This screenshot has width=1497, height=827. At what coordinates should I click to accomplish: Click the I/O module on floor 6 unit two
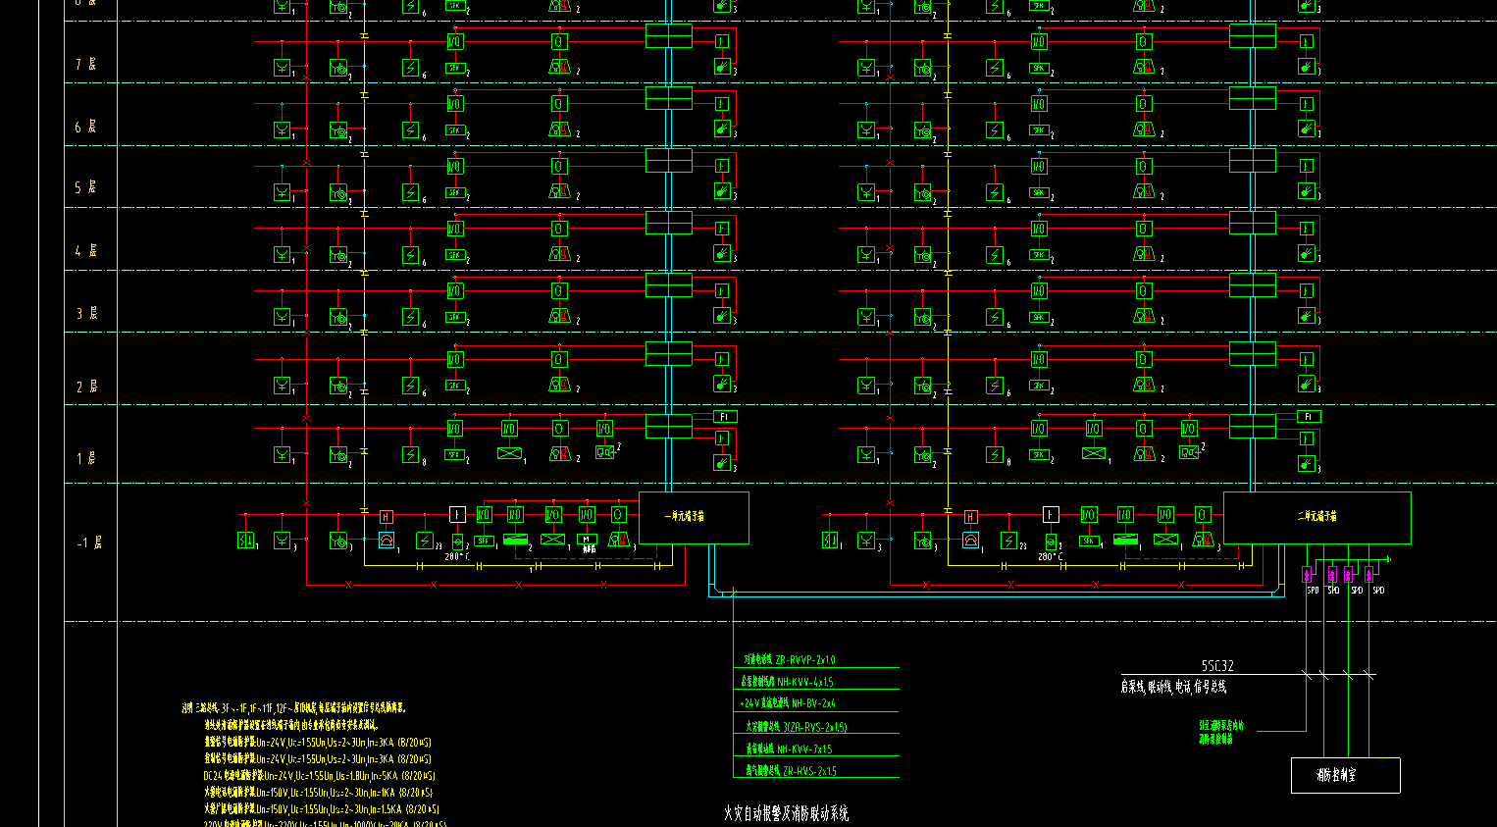pos(1039,104)
